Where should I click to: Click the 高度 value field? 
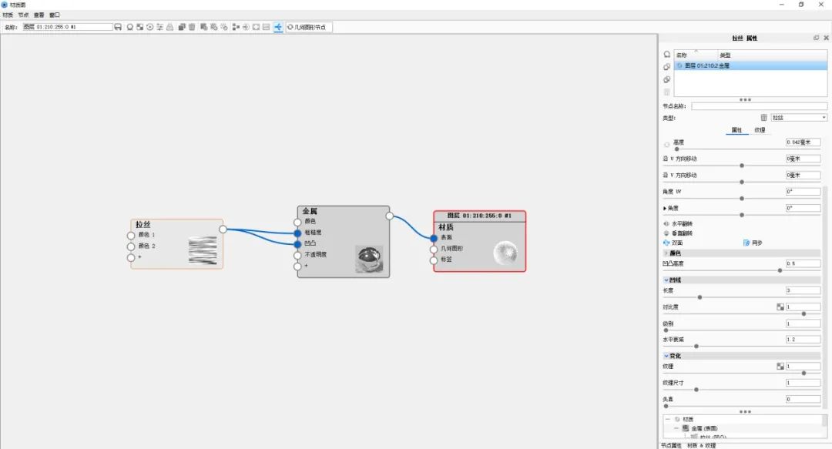coord(803,142)
